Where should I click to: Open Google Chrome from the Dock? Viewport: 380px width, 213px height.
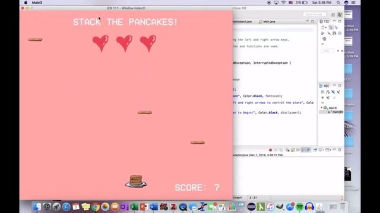[x=96, y=206]
